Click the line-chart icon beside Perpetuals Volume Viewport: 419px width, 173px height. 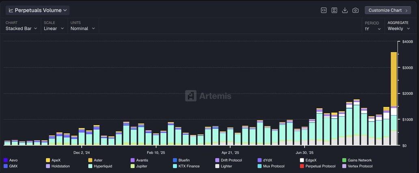(11, 11)
